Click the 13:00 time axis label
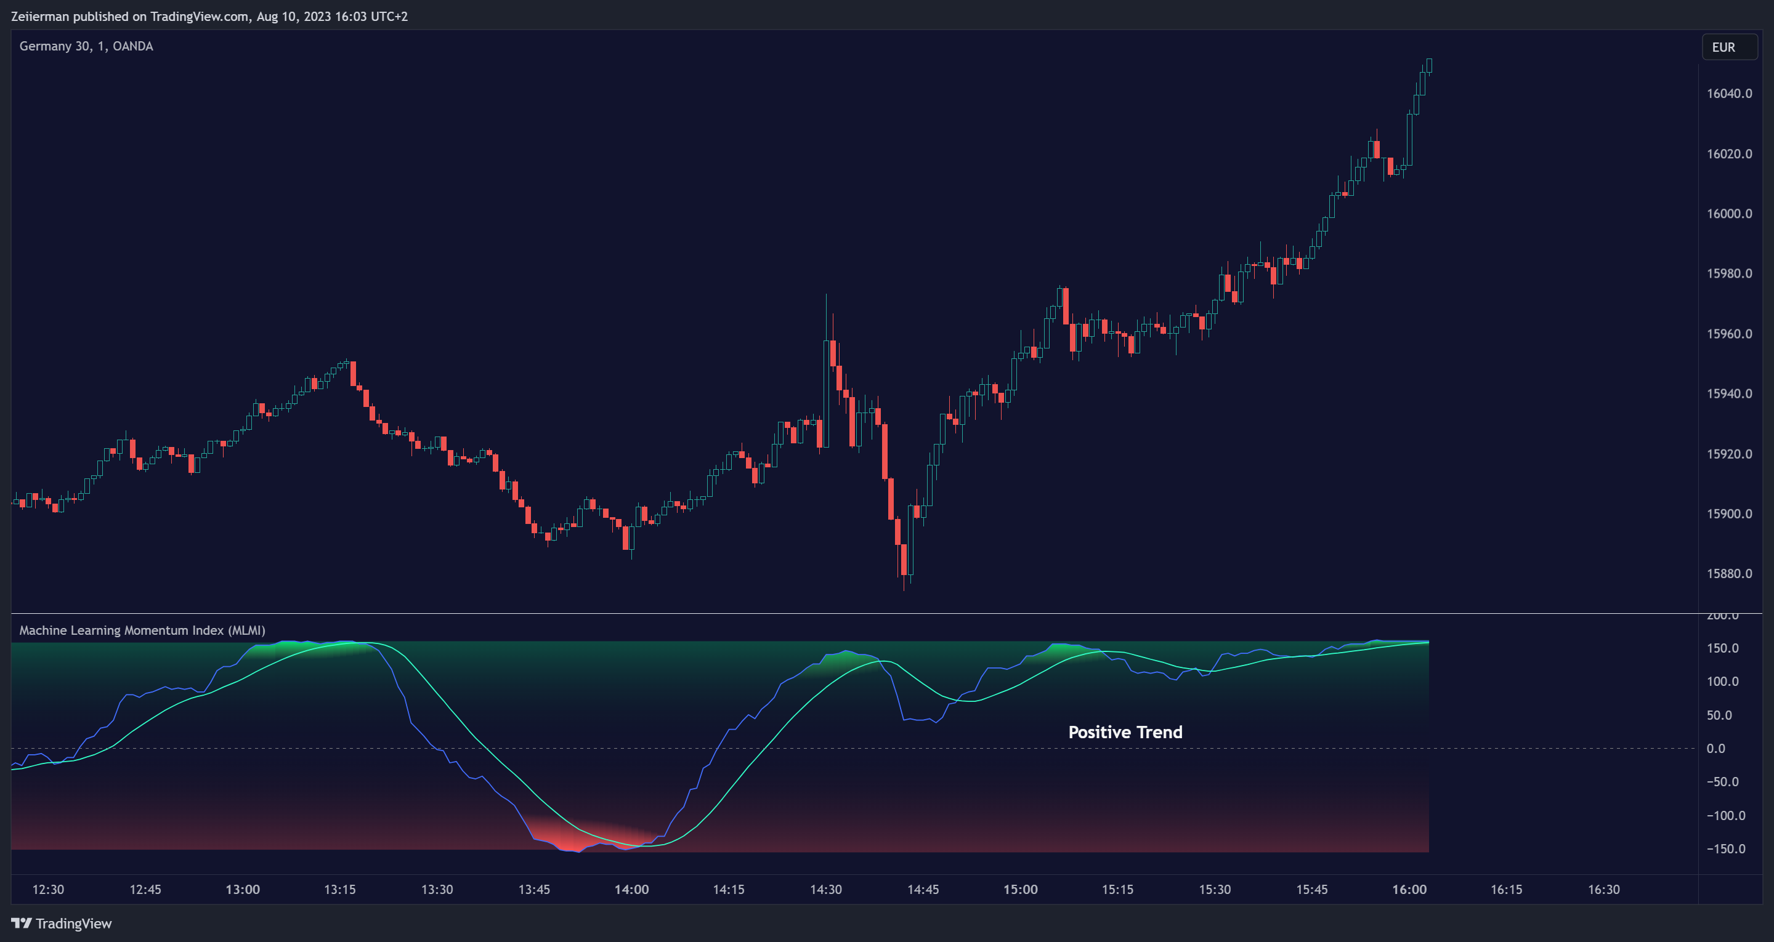Viewport: 1774px width, 942px height. coord(243,890)
